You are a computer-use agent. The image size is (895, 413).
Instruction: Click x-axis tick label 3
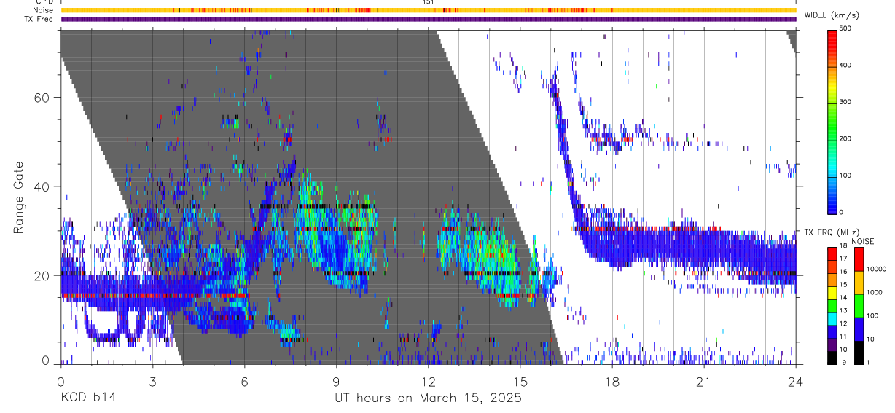pos(152,382)
